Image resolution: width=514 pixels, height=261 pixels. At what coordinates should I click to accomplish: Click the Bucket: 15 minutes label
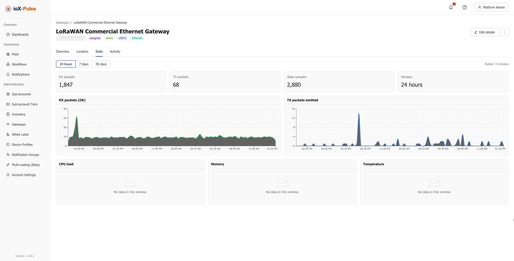click(497, 64)
